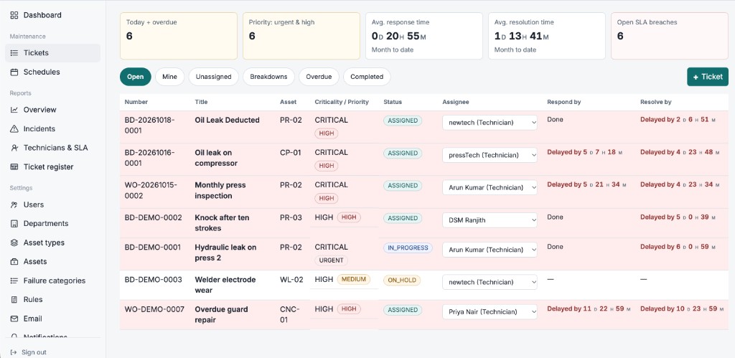Click the Asset types layers icon

pyautogui.click(x=14, y=242)
